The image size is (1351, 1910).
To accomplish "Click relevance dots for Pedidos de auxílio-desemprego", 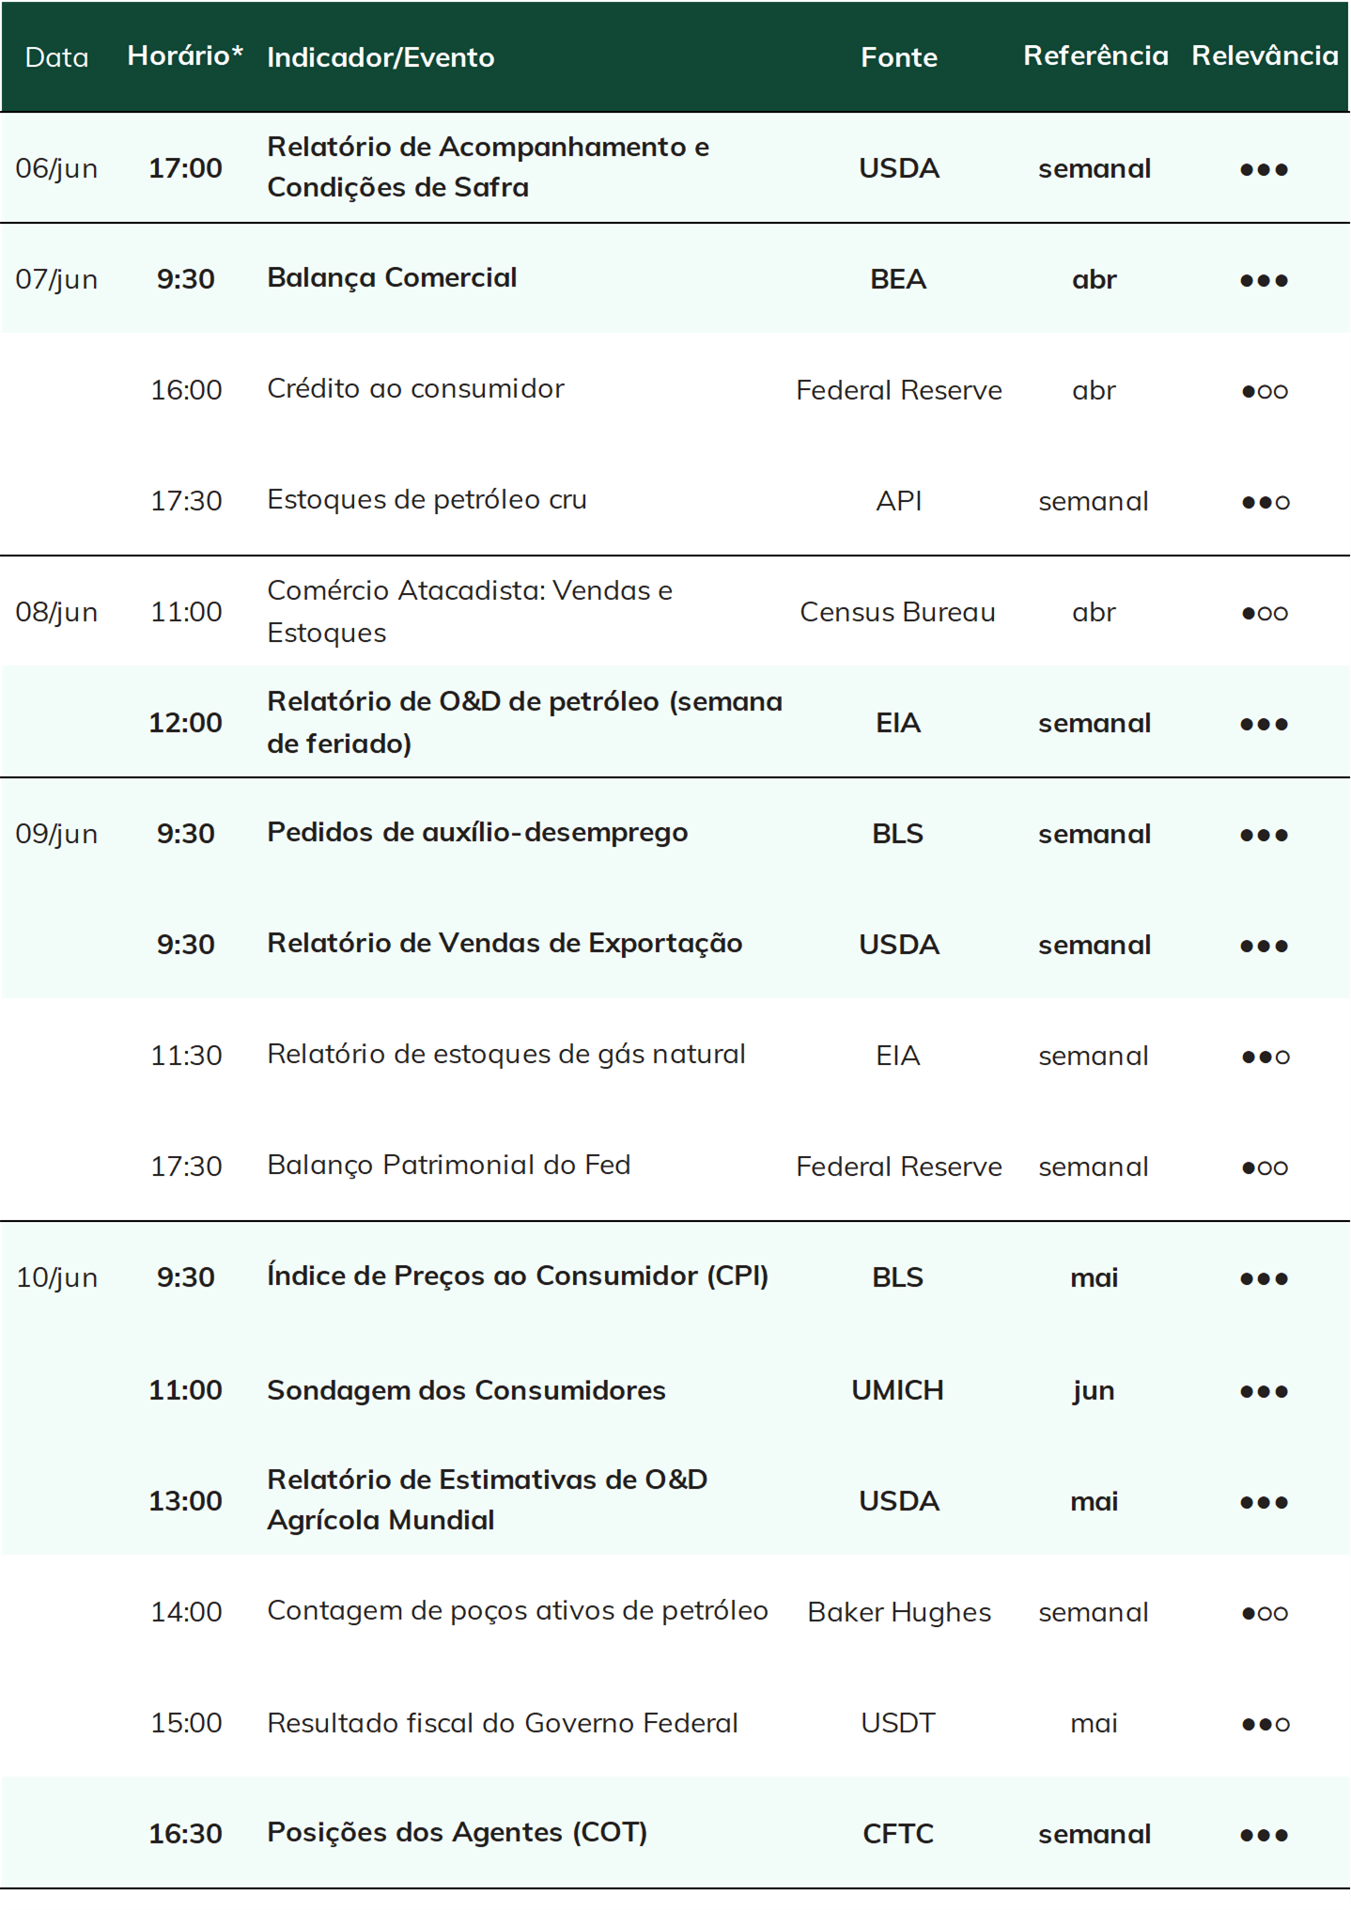I will (1264, 835).
